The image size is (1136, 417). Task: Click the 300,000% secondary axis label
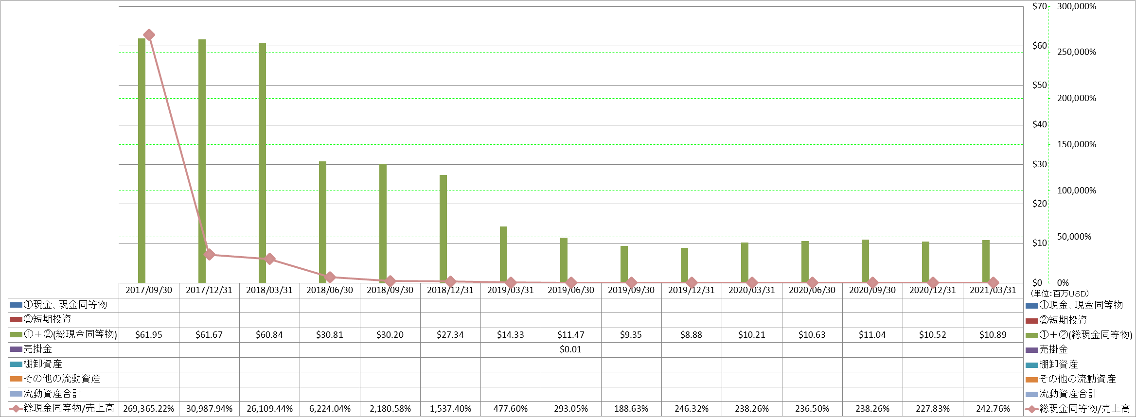pos(1077,6)
